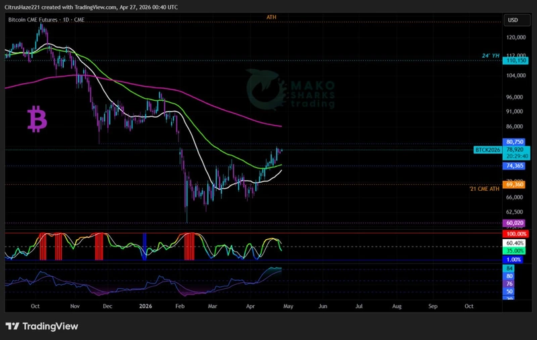Click the blue 1.00% oscillator level label

point(515,259)
